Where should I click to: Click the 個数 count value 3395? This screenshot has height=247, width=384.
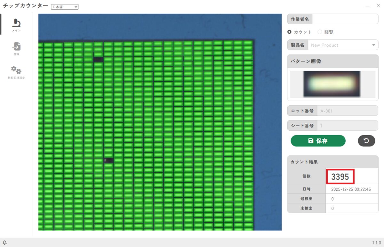pos(340,177)
